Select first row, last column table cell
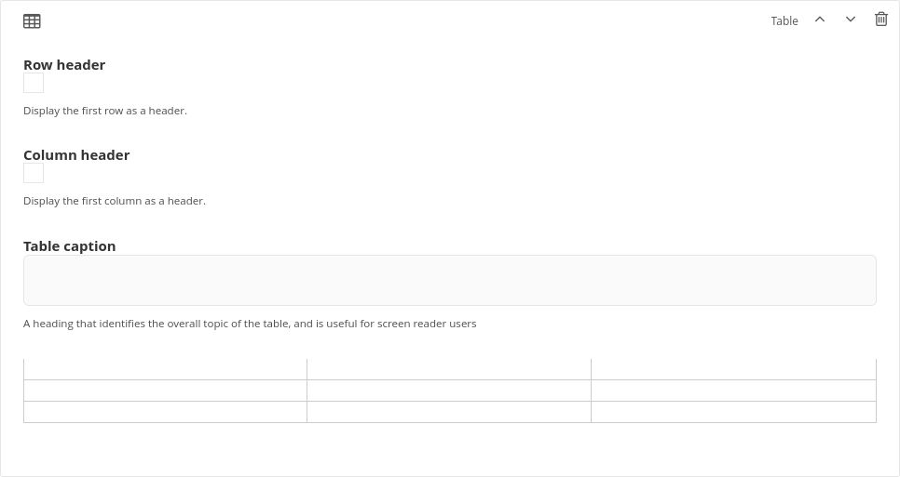Viewport: 900px width, 477px height. pos(733,369)
